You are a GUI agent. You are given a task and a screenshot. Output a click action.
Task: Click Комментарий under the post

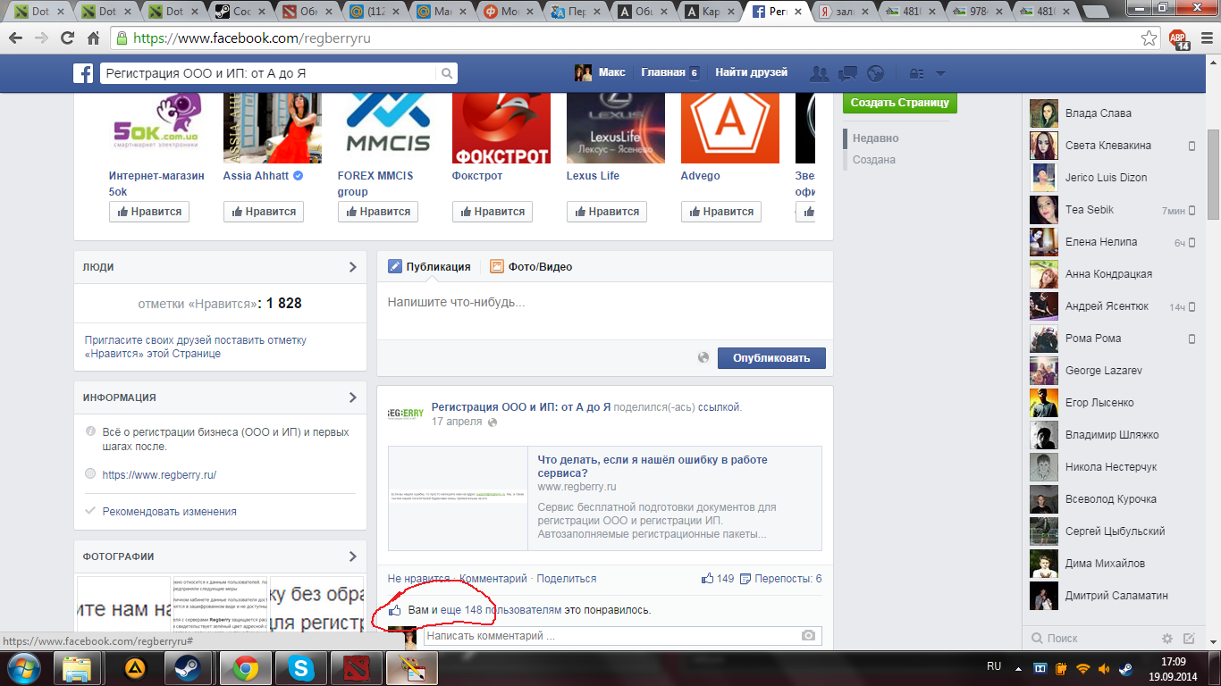[493, 579]
